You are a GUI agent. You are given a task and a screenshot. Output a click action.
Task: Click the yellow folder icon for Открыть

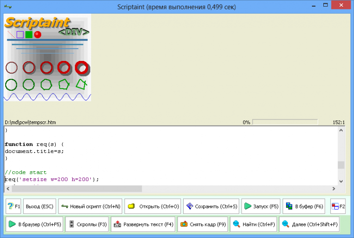(x=131, y=206)
